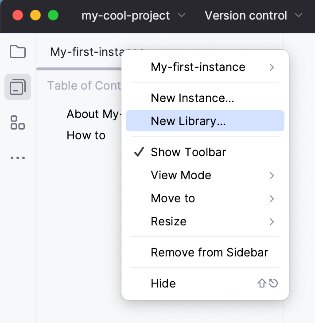315x323 pixels.
Task: Toggle the Show Toolbar checkmark option
Action: coord(188,152)
